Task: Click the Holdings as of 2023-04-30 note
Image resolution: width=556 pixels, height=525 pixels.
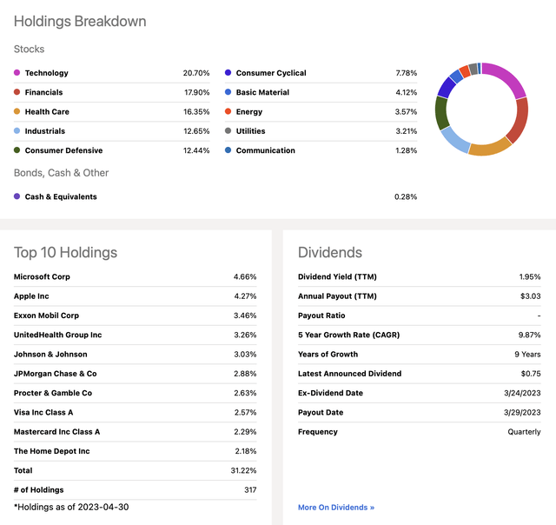Action: pos(71,508)
